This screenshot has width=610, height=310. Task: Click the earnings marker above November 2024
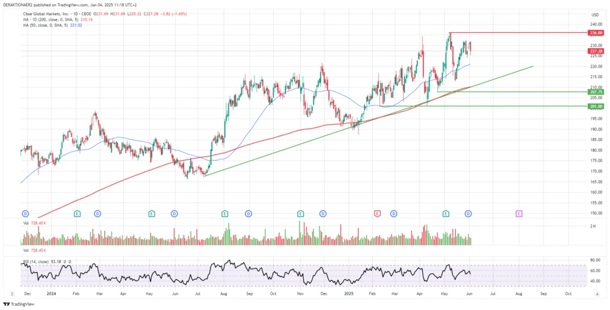300,214
